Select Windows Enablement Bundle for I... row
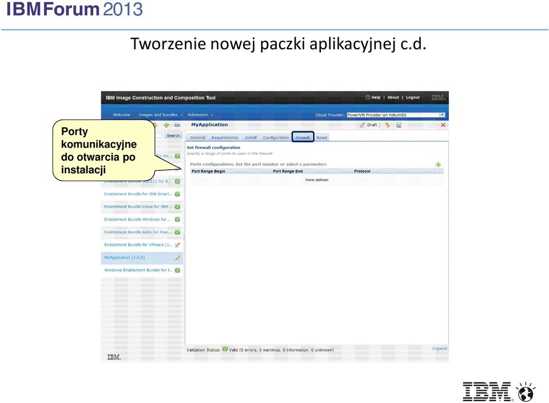The height and width of the screenshot is (403, 549). click(142, 270)
